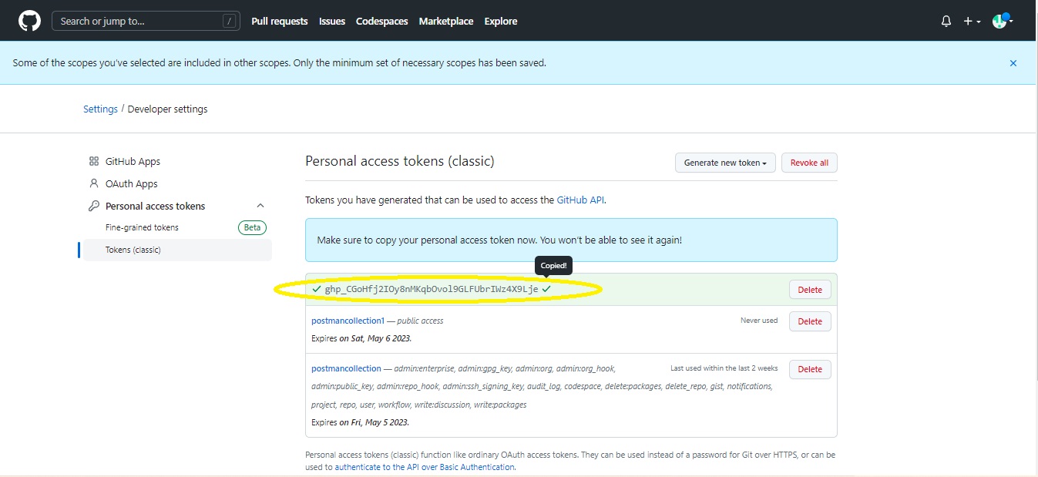The width and height of the screenshot is (1038, 477).
Task: Select Fine-grained tokens in the sidebar
Action: click(x=142, y=227)
